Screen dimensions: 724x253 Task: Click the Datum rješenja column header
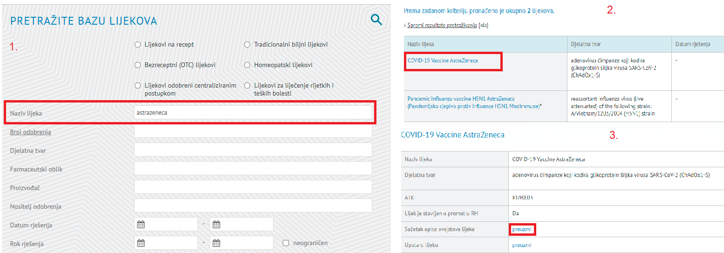[697, 44]
